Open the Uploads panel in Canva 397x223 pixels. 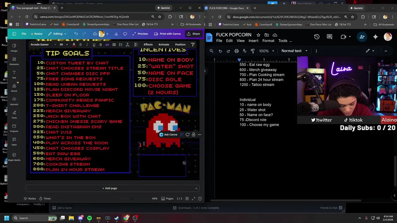tap(14, 101)
